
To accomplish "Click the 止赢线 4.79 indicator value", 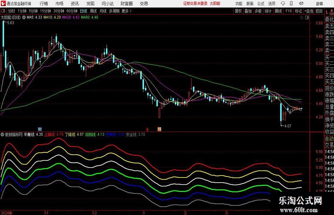I will pyautogui.click(x=54, y=135).
